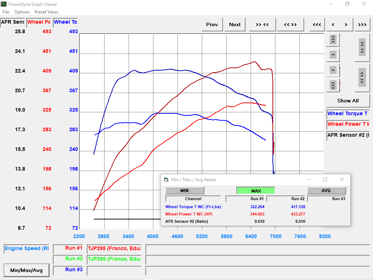Select the red Wheel Po axis tab

coord(39,22)
